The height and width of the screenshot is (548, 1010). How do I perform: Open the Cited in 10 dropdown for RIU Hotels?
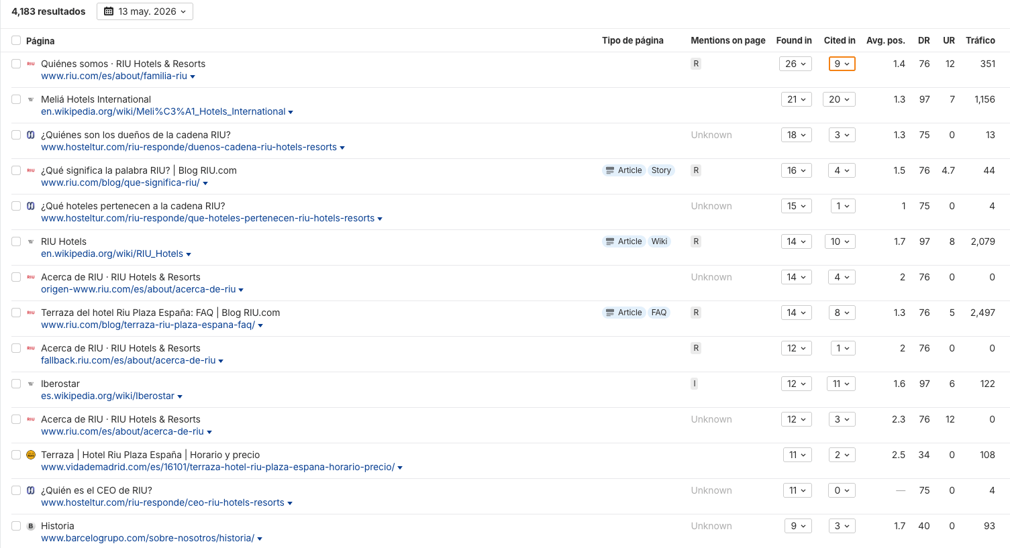pyautogui.click(x=840, y=241)
